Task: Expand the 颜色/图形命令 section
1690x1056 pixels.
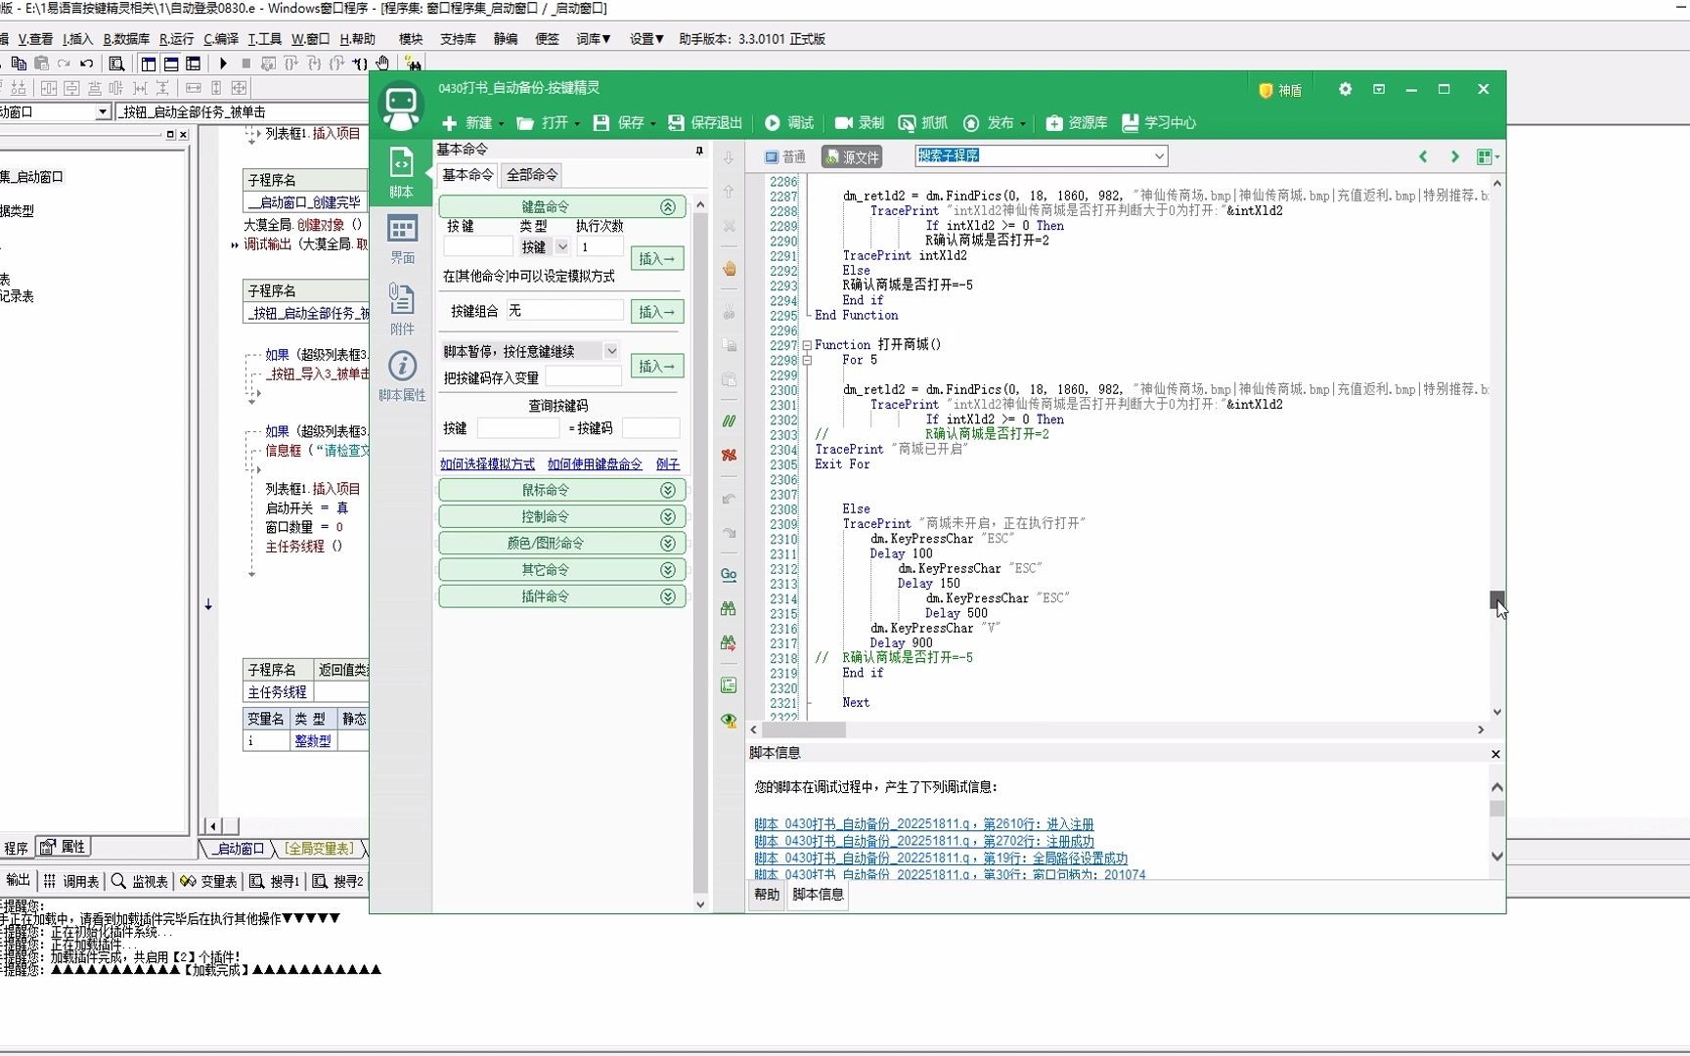Action: coord(668,543)
